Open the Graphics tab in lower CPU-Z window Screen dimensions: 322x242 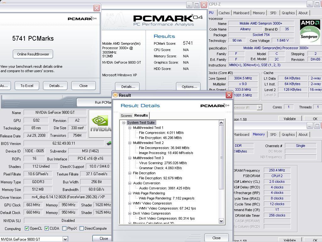pos(288,135)
